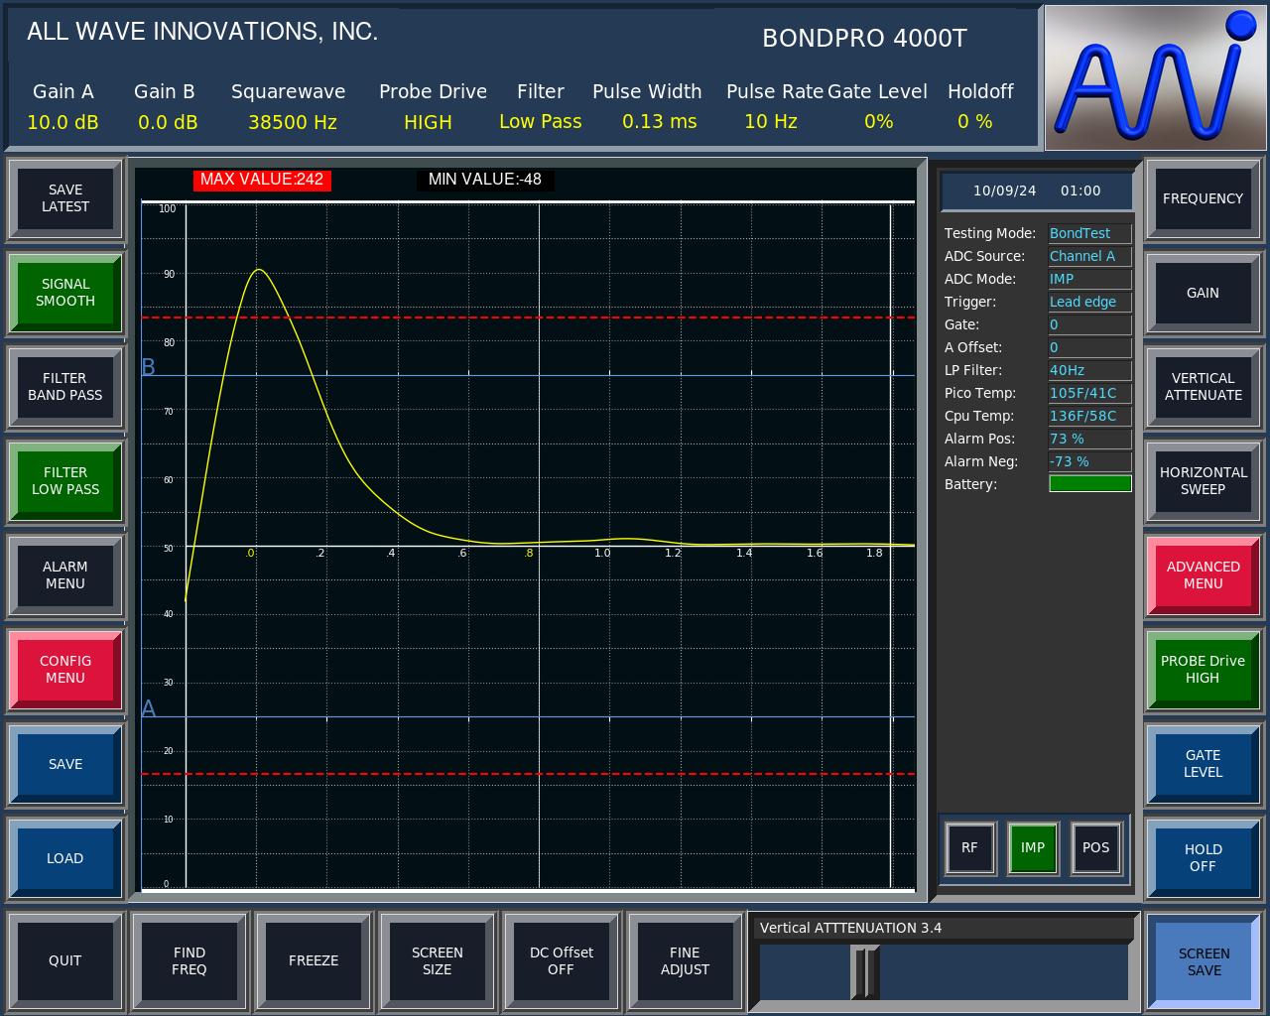Toggle the FILTER LOW PASS button

coord(65,481)
